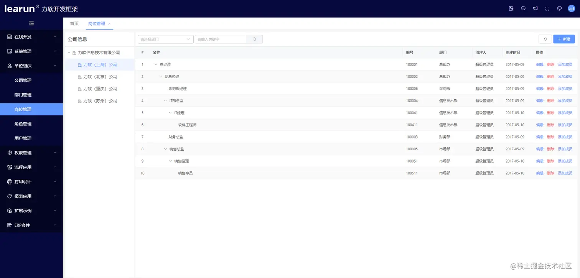580x278 pixels.
Task: Edit the IT经理 row
Action: click(x=540, y=113)
